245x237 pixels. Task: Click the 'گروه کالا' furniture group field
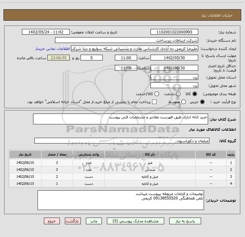point(122,141)
